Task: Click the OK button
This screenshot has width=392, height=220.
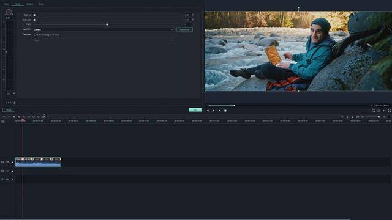Action: pos(195,110)
